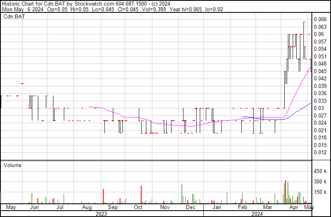Click the Mar month label on the axis
The image size is (331, 217).
click(x=268, y=208)
